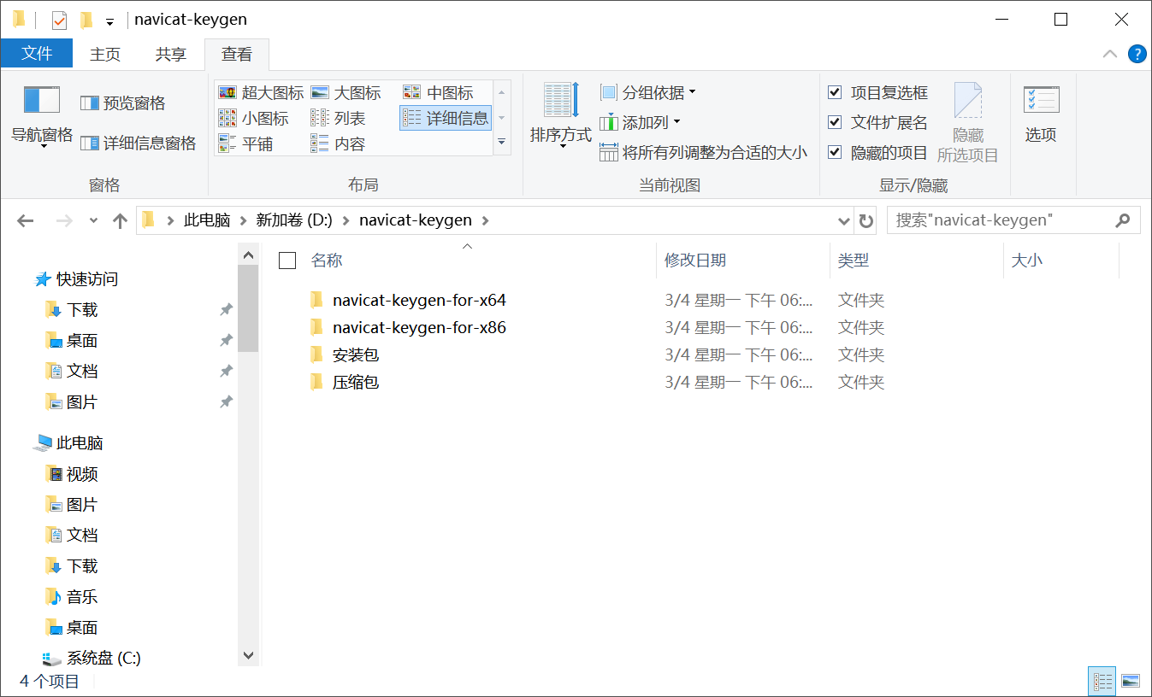Image resolution: width=1152 pixels, height=697 pixels.
Task: Sort by 类型 column header
Action: point(854,261)
